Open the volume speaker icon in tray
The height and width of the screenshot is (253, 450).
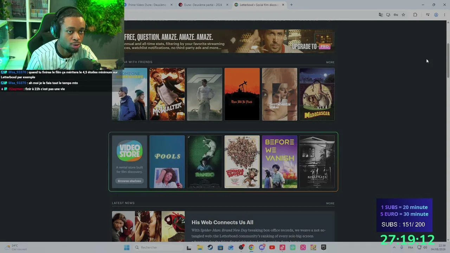pyautogui.click(x=425, y=247)
